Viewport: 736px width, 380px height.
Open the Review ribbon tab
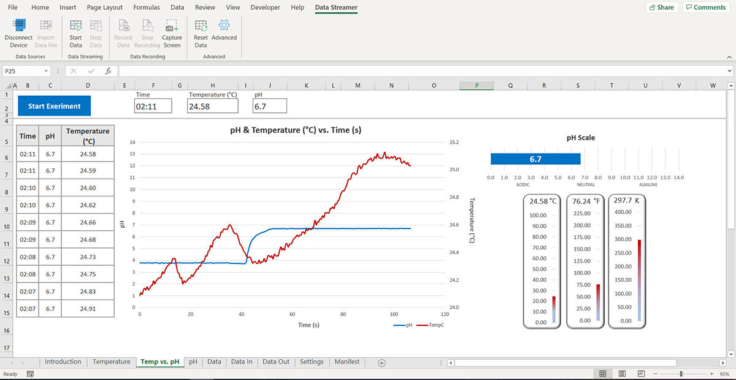(x=205, y=7)
